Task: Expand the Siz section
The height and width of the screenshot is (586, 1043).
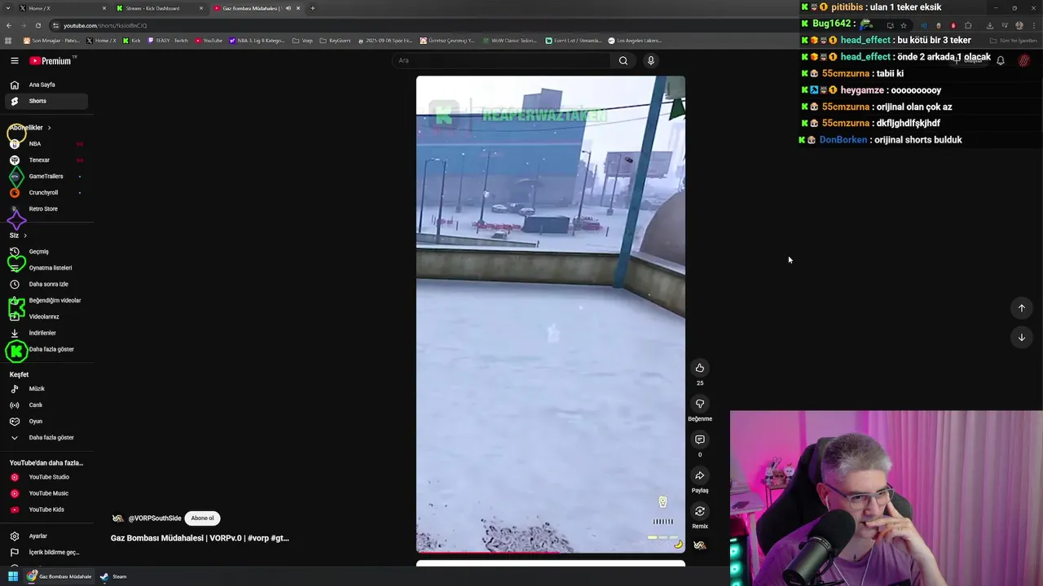Action: 18,235
